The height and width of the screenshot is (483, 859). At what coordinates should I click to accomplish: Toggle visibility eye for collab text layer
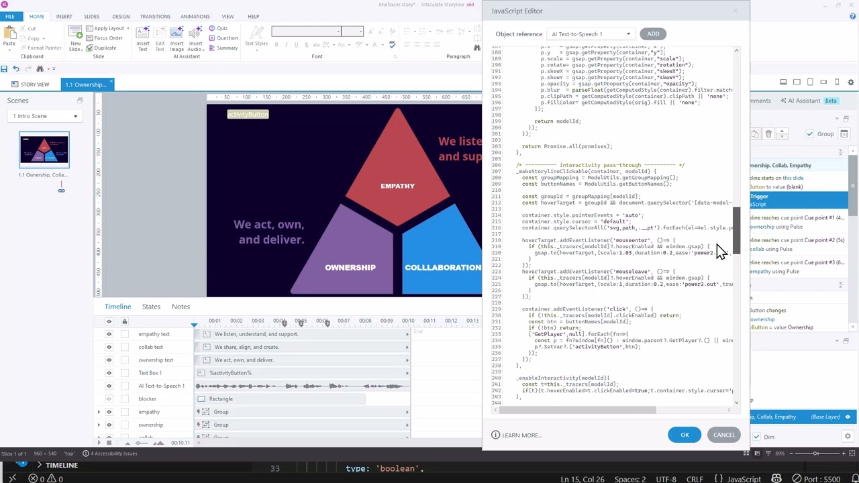109,347
